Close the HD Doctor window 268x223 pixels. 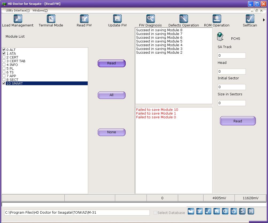[263, 3]
